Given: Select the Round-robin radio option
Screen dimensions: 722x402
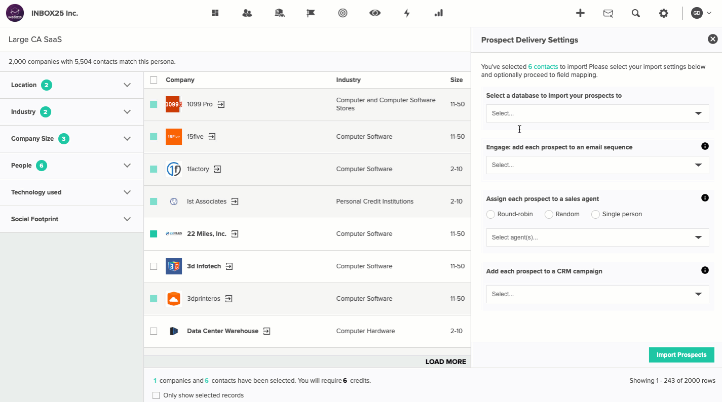Looking at the screenshot, I should 490,215.
